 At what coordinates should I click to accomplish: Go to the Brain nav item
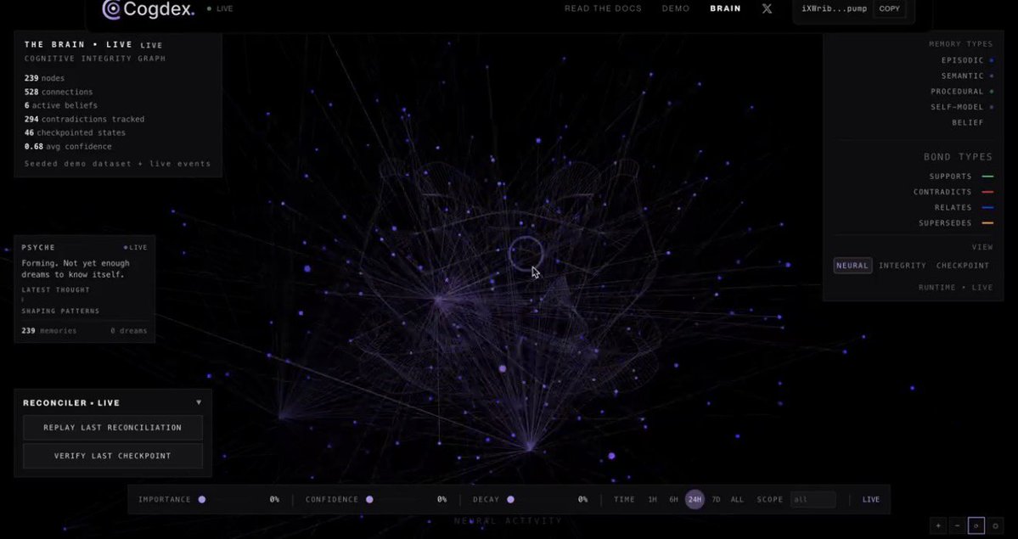(x=725, y=8)
